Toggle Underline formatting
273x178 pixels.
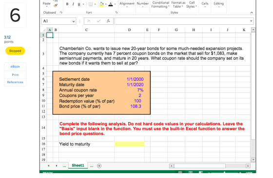[x=79, y=4]
